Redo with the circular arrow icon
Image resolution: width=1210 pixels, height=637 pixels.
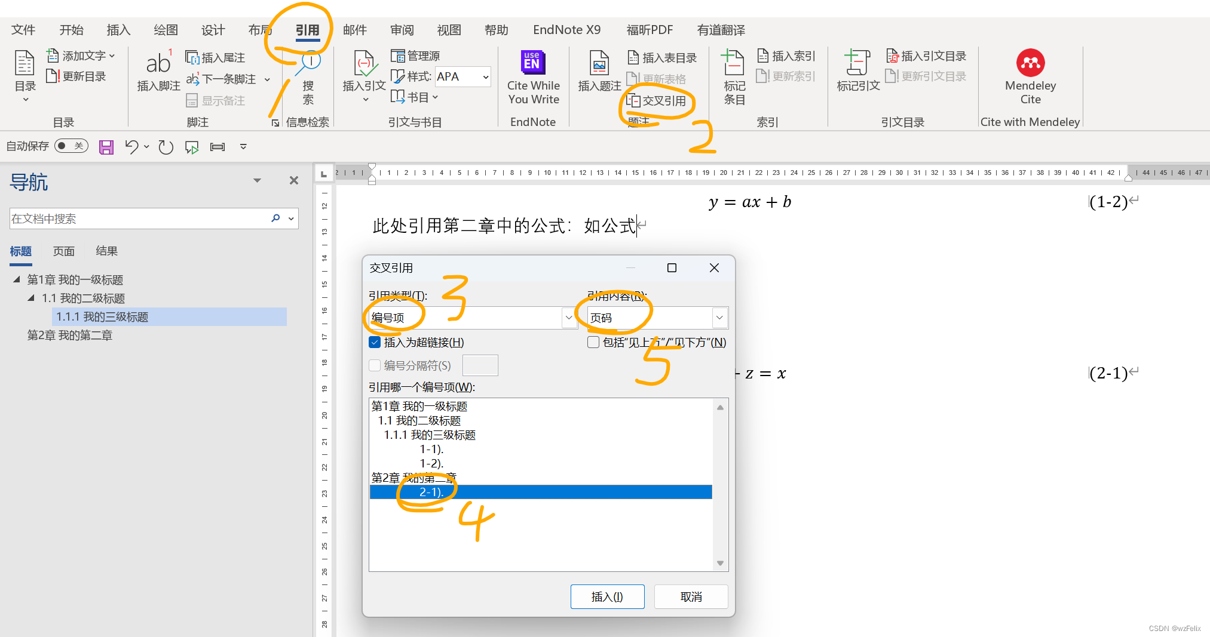tap(166, 147)
